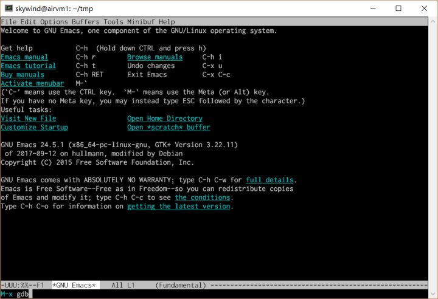Open the Browse manuals link
This screenshot has width=438, height=299.
coord(155,57)
